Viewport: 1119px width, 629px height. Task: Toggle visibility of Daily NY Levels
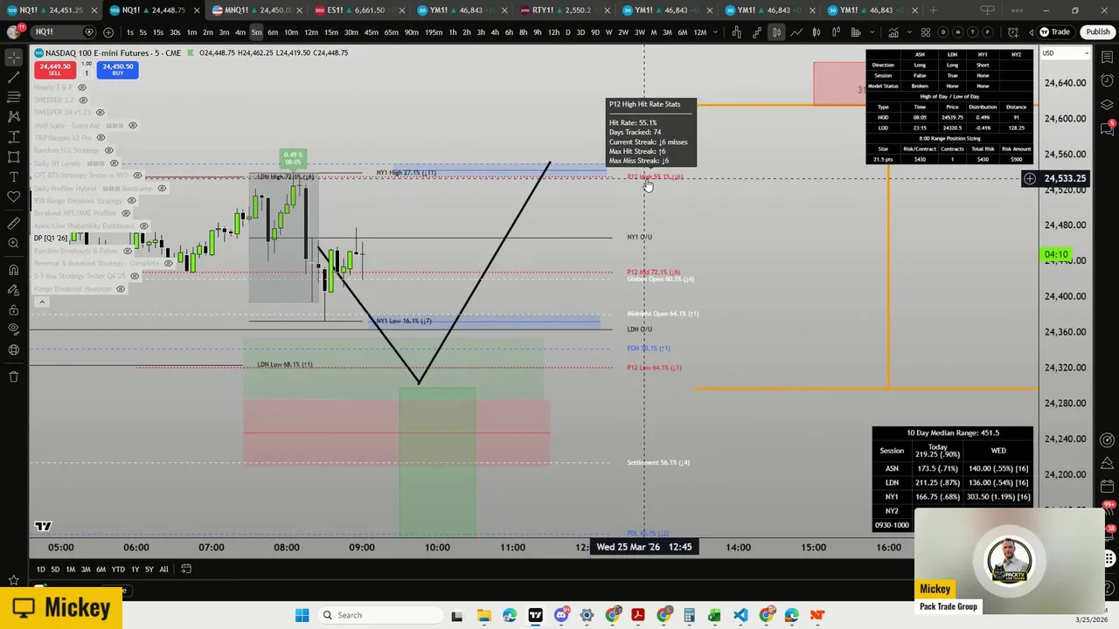(114, 162)
